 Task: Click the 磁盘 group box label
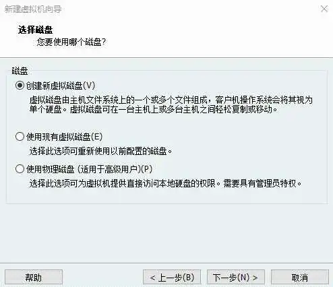[20, 71]
